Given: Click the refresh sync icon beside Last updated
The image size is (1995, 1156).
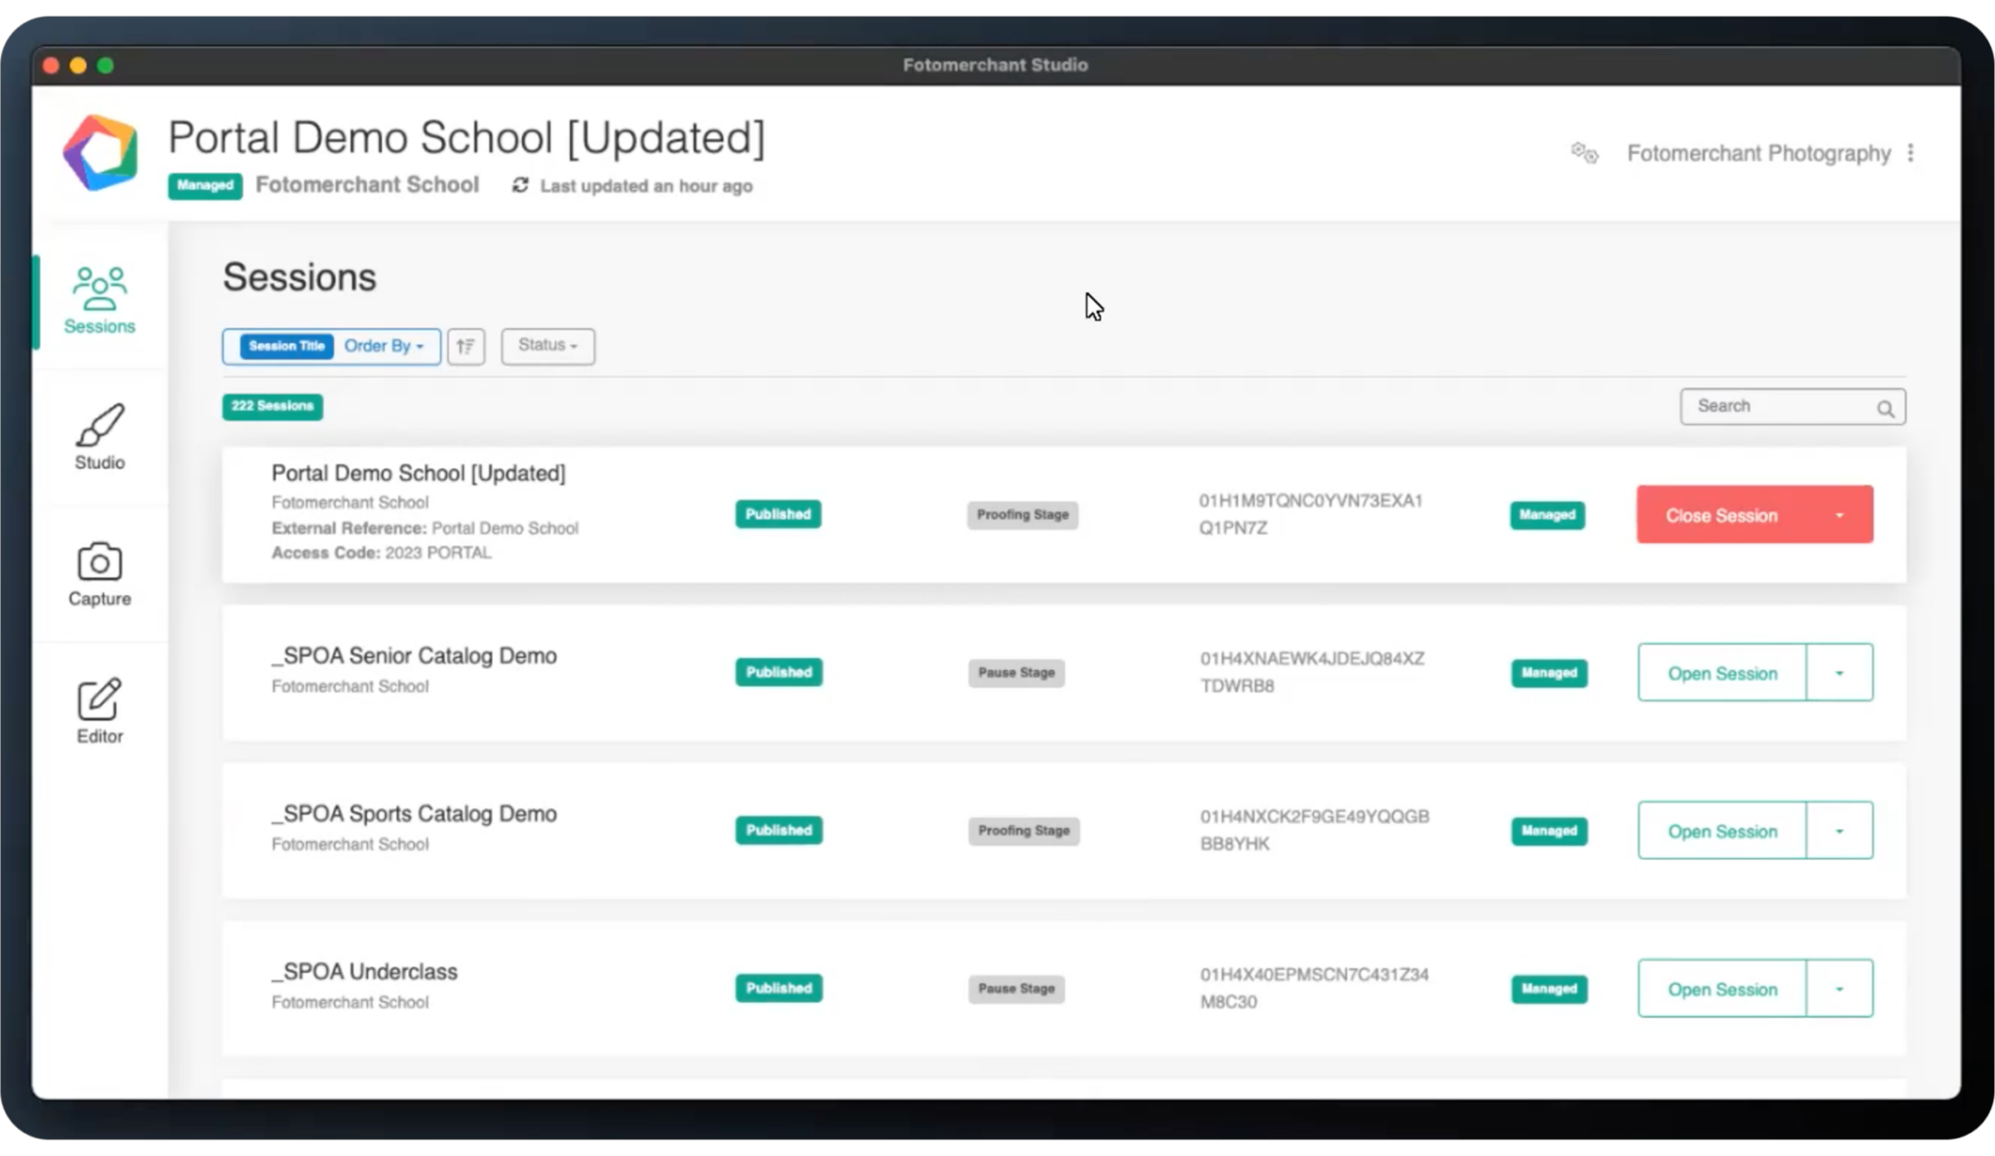Looking at the screenshot, I should [x=520, y=185].
